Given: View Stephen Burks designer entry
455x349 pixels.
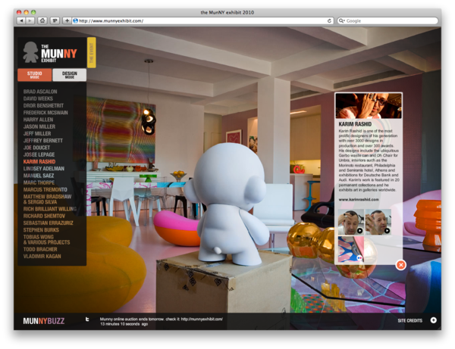Looking at the screenshot, I should click(41, 229).
